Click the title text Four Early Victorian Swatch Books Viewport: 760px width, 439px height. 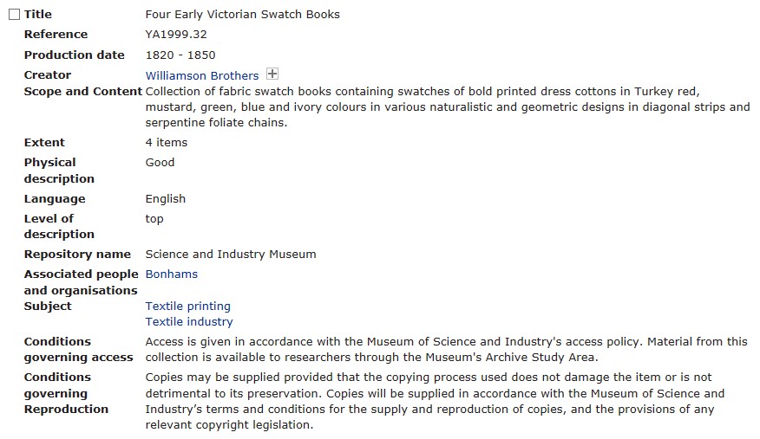[242, 15]
